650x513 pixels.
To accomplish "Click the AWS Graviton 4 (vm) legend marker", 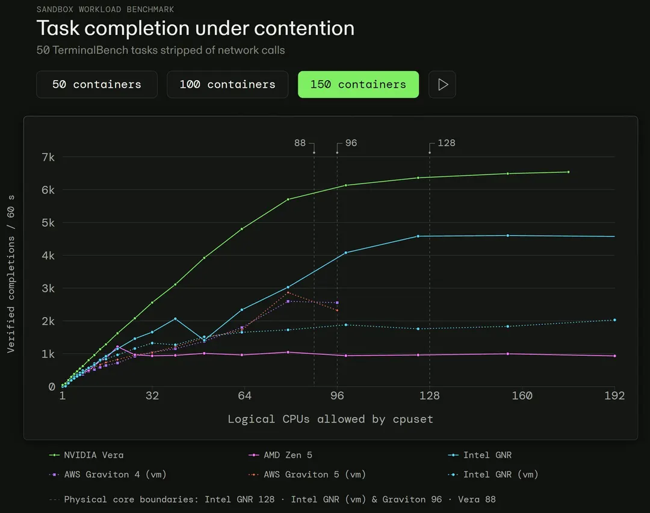I will (54, 475).
